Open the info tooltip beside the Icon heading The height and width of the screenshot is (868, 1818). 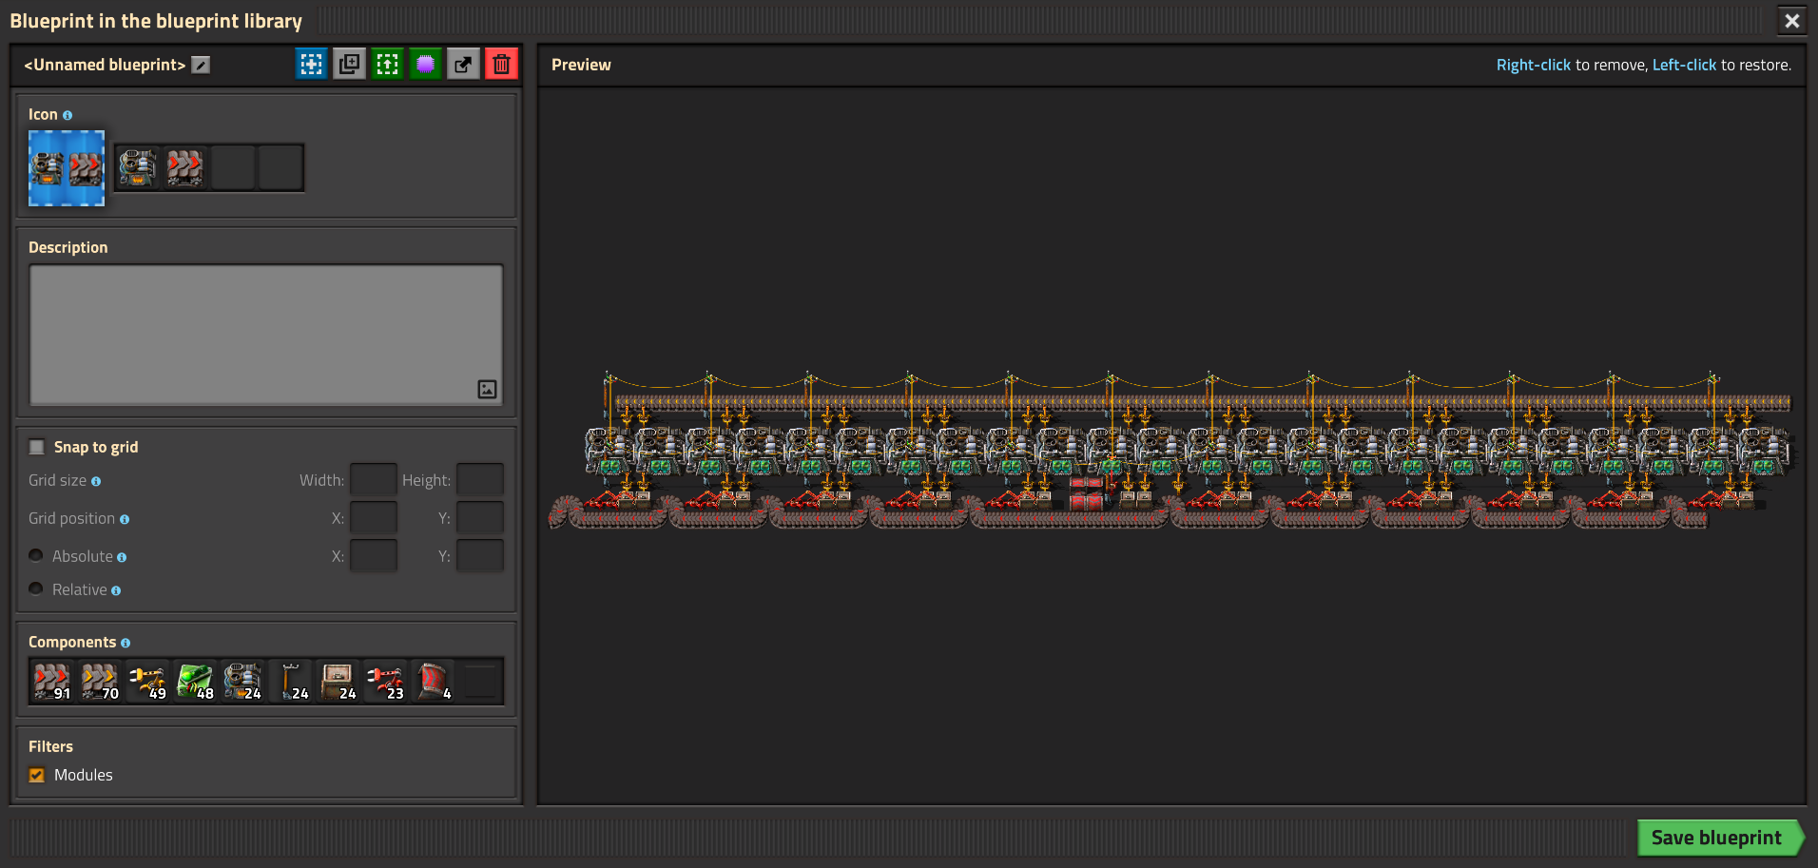(68, 115)
